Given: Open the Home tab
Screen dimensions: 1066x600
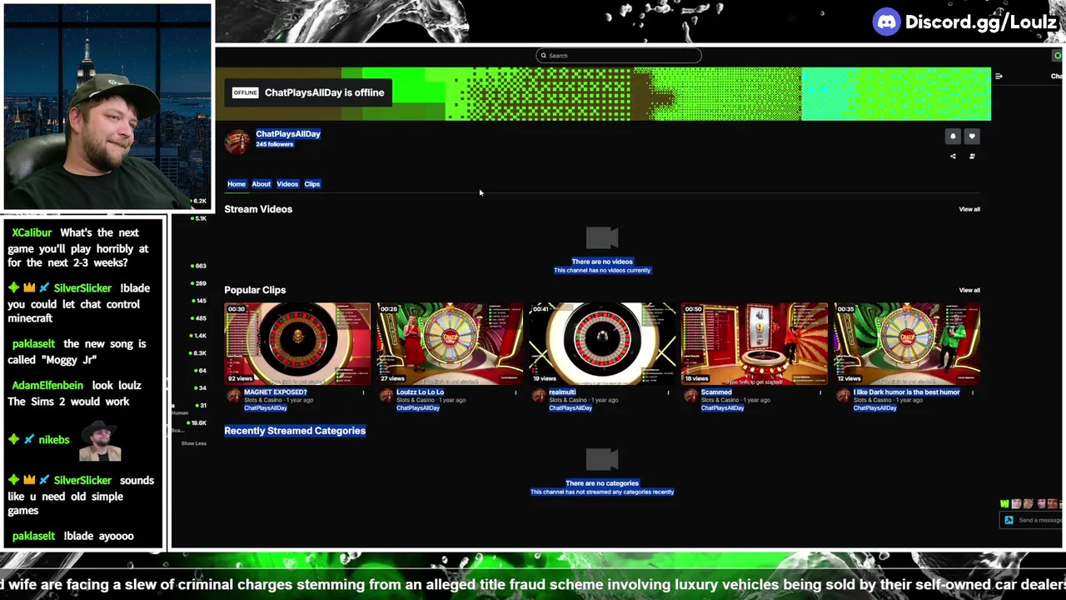Looking at the screenshot, I should point(237,184).
